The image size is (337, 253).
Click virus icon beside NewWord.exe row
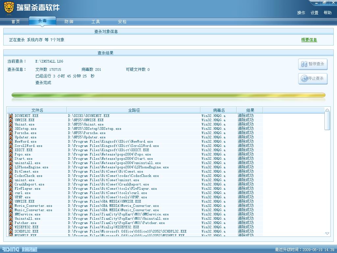tap(11, 142)
